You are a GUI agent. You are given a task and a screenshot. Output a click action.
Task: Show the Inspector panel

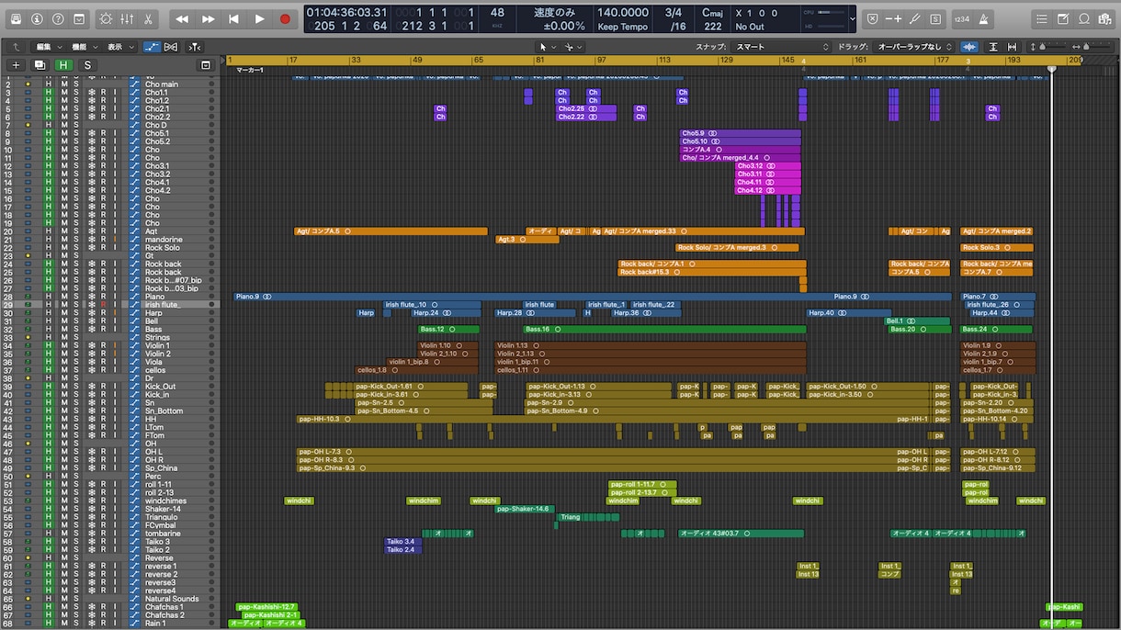37,18
